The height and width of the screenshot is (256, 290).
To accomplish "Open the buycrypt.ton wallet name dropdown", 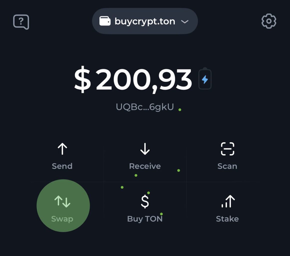I will [145, 21].
